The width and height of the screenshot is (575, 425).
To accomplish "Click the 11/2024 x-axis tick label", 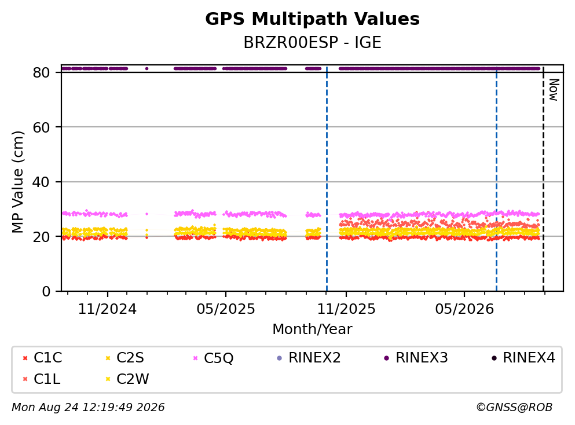I will [107, 309].
